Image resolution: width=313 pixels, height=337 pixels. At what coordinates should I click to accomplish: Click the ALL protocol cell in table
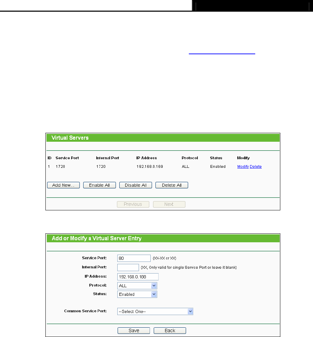point(185,166)
